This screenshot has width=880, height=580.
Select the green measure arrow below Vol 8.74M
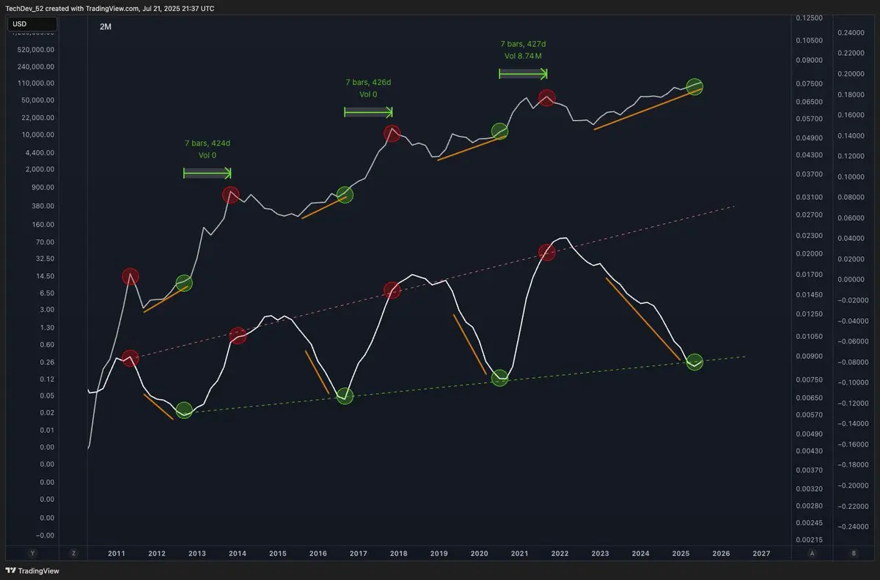(x=523, y=73)
